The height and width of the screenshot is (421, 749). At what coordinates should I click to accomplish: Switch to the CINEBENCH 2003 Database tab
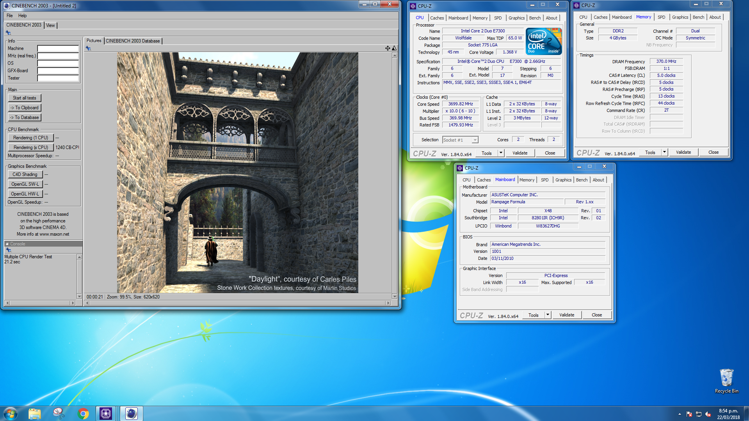(x=133, y=41)
